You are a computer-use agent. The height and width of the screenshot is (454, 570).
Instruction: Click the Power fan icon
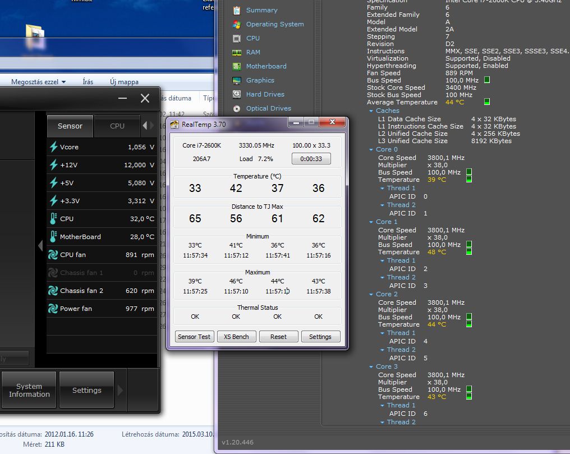pos(53,308)
